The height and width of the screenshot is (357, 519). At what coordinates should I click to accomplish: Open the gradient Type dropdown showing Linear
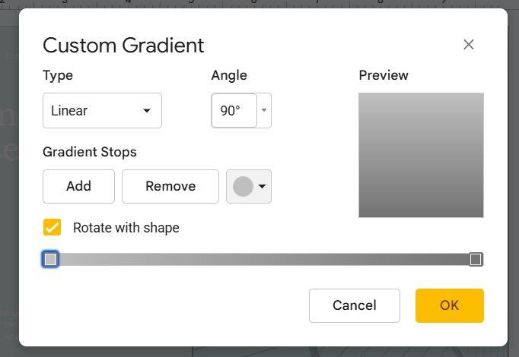(x=102, y=110)
